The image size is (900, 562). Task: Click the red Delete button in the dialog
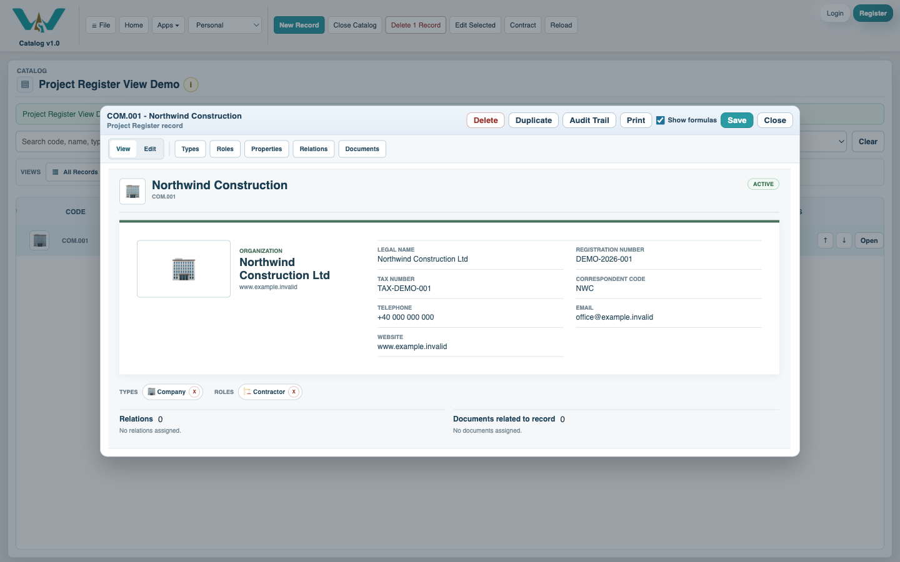click(x=486, y=120)
